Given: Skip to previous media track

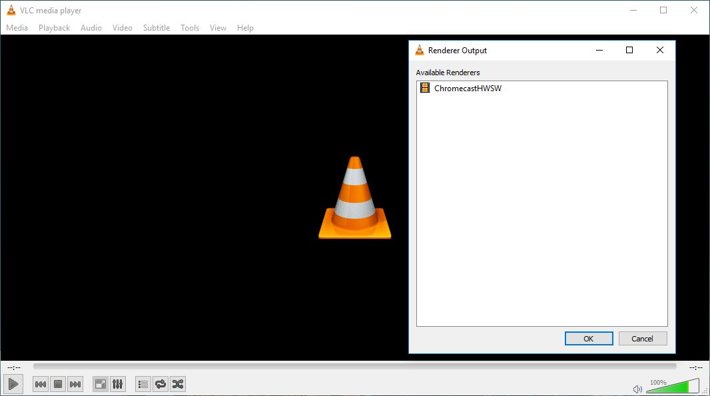Looking at the screenshot, I should 41,384.
